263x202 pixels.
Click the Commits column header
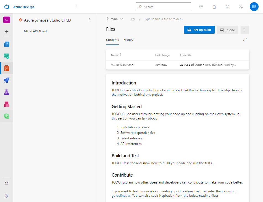(186, 55)
